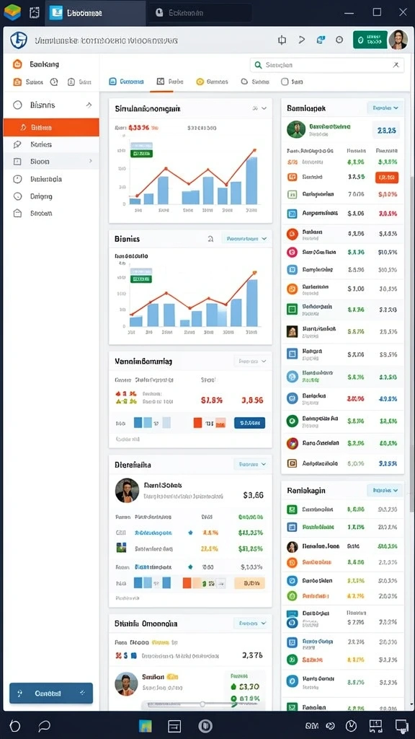Click the bell icon in the second chart card
Viewport: 415px width, 739px height.
(210, 239)
